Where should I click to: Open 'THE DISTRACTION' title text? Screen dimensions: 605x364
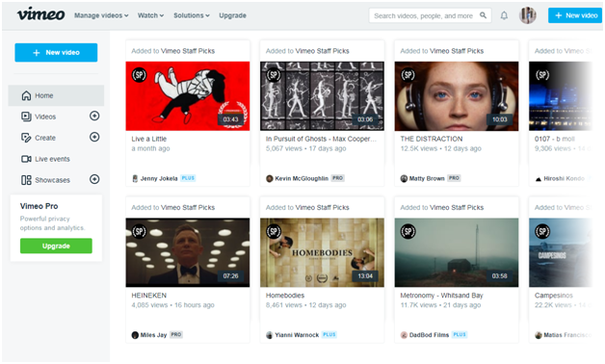(432, 139)
